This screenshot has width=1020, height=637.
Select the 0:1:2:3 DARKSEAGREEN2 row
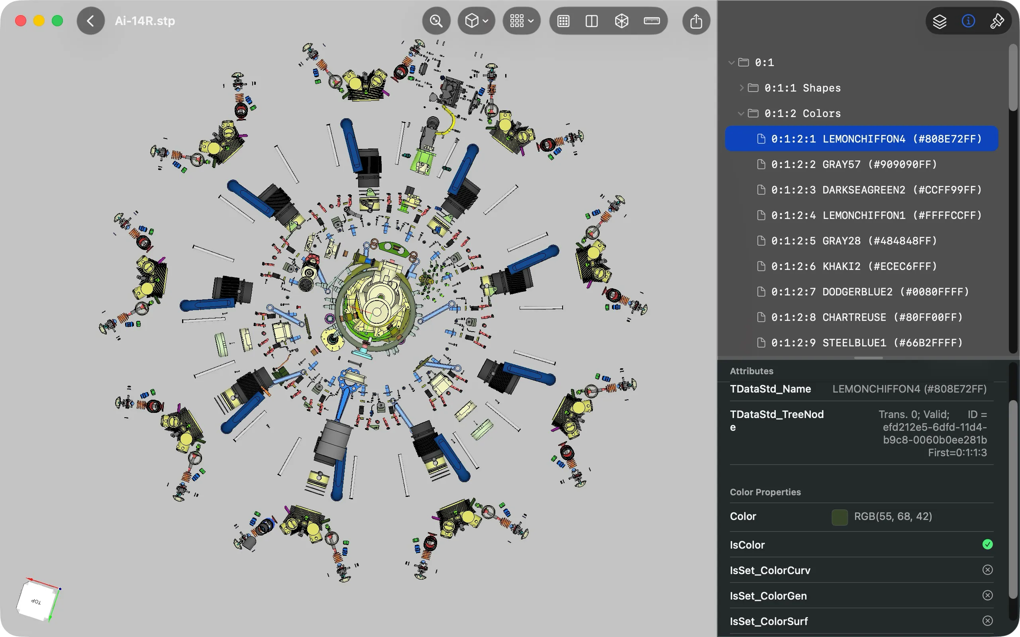coord(861,190)
